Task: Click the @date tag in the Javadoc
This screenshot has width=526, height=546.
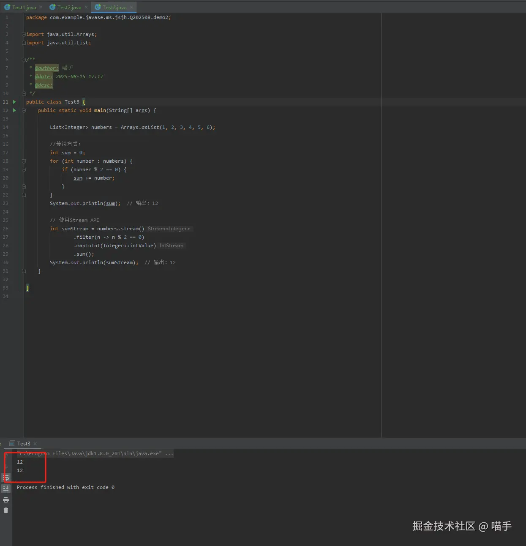Action: click(44, 76)
